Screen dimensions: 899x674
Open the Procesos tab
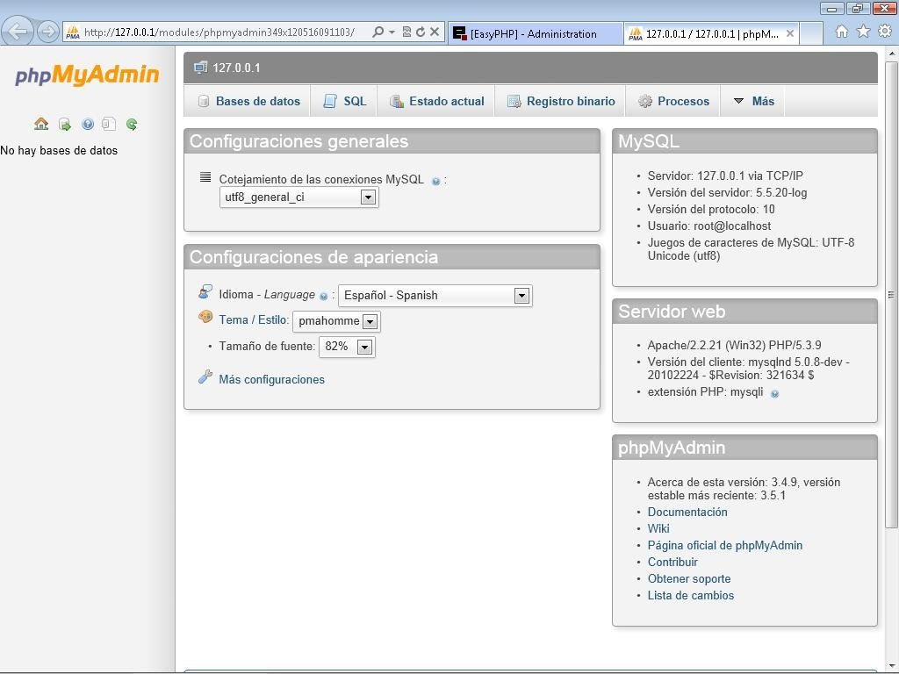click(673, 102)
